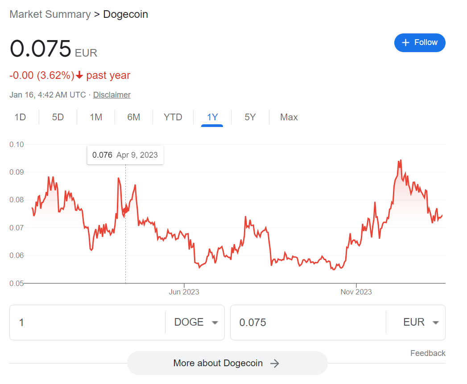Click the DOGE dropdown arrow icon
This screenshot has height=384, width=467.
pos(215,323)
